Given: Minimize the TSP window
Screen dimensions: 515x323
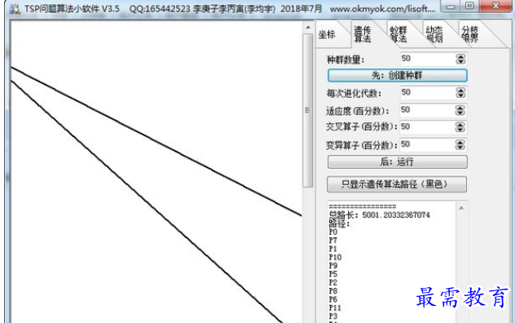Looking at the screenshot, I should coord(451,6).
